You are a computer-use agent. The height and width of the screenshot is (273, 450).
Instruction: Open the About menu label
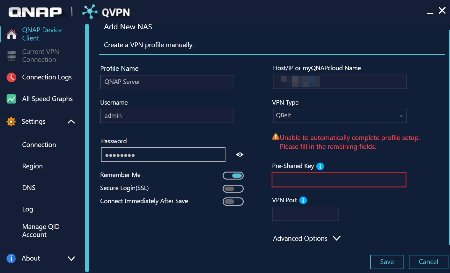(31, 258)
